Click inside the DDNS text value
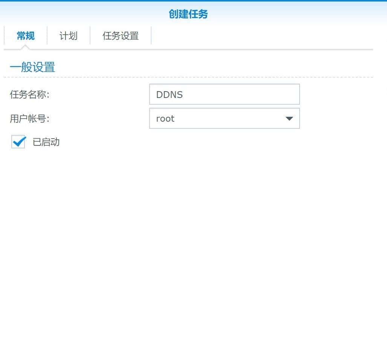Screen dimensions: 387x339 [x=169, y=94]
